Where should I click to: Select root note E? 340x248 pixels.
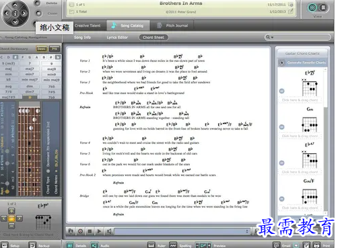(15, 57)
